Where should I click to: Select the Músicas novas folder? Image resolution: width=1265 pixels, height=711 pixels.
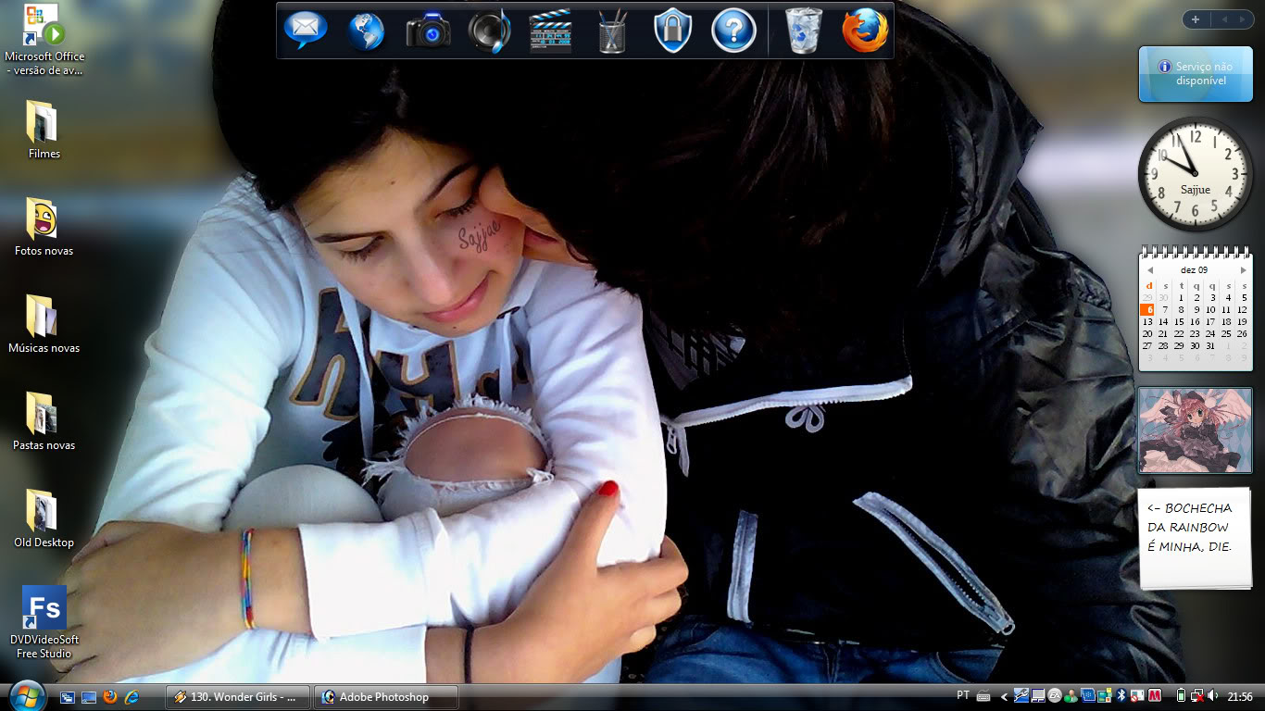click(44, 324)
